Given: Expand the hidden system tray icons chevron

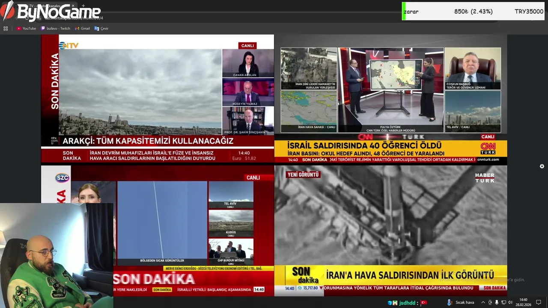Looking at the screenshot, I should click(x=483, y=302).
